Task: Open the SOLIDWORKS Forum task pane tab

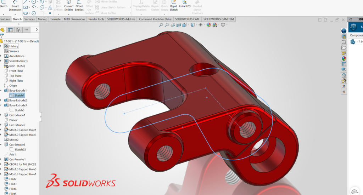Action: pyautogui.click(x=344, y=70)
